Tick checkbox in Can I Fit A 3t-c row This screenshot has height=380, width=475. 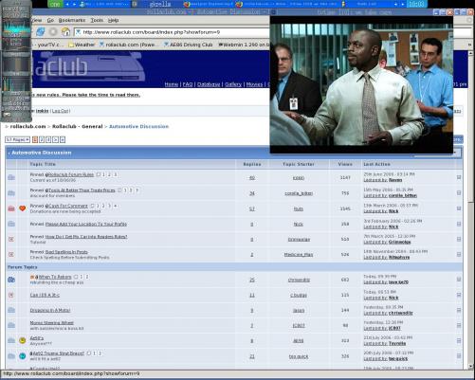coord(459,295)
